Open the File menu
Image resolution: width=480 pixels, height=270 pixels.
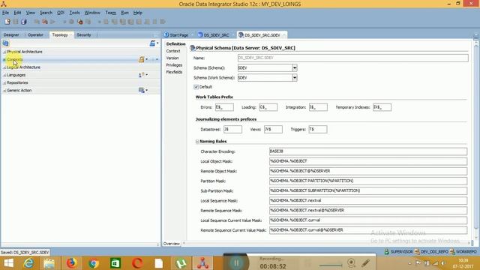(x=5, y=13)
